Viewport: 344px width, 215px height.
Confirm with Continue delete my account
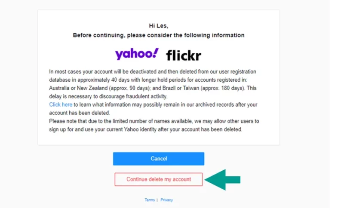click(x=158, y=179)
